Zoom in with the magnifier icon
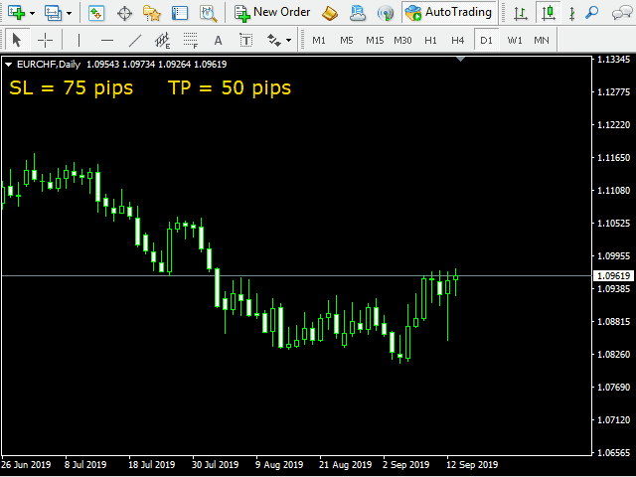This screenshot has width=636, height=477. 592,13
